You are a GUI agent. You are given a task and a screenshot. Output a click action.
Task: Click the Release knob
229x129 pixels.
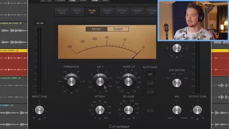(x=128, y=110)
